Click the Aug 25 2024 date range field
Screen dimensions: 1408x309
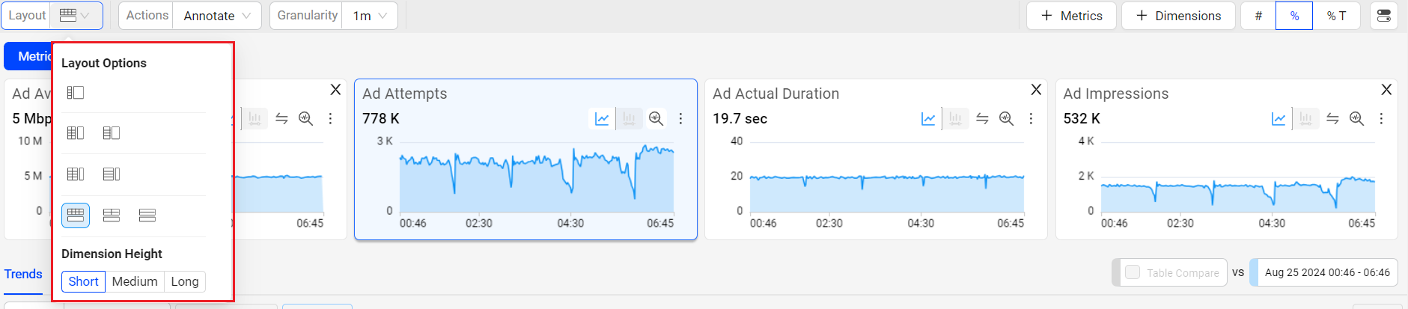pyautogui.click(x=1326, y=272)
